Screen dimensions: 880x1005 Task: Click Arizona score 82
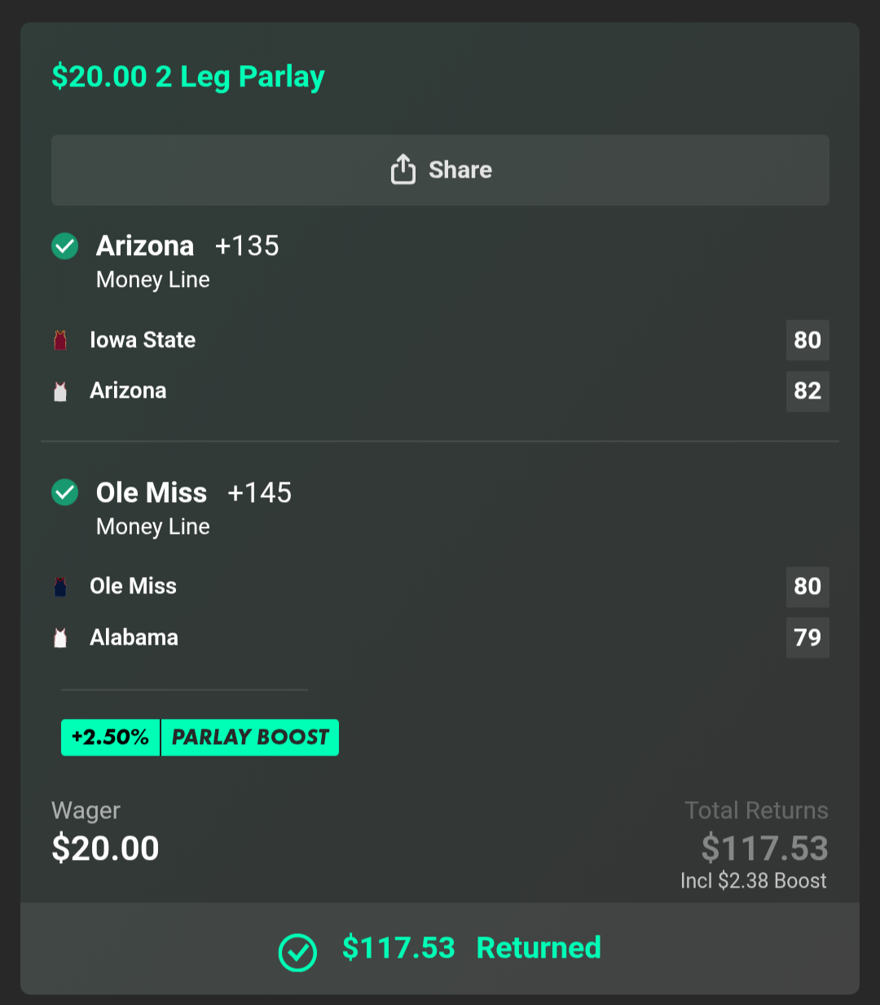tap(807, 391)
